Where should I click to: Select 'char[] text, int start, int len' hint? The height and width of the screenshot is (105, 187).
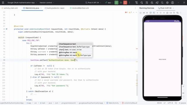75,50
